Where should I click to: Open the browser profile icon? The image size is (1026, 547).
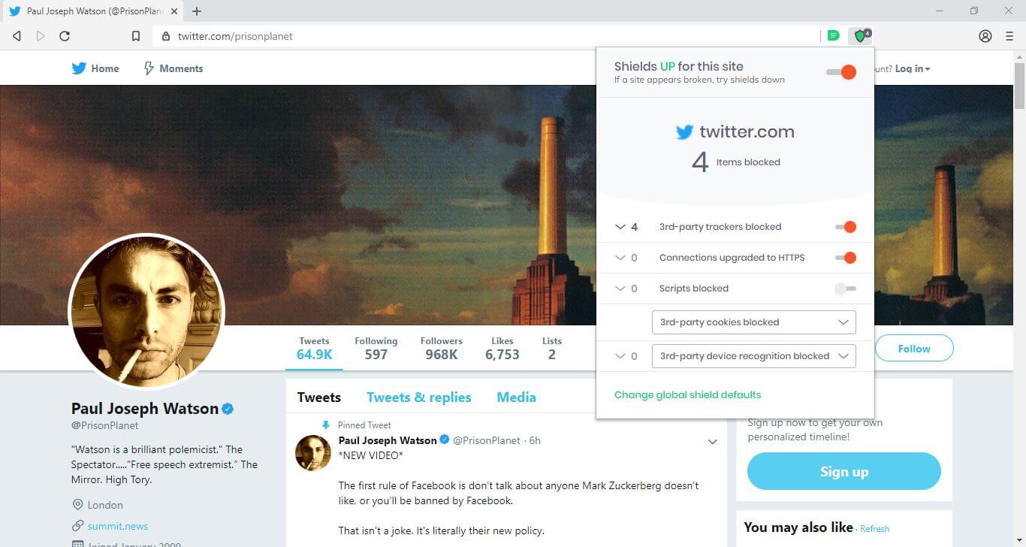[x=985, y=36]
